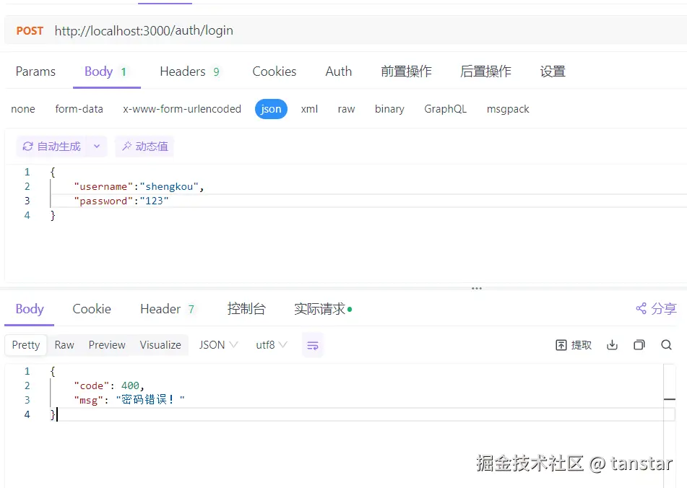Switch to response Header tab

coord(168,309)
